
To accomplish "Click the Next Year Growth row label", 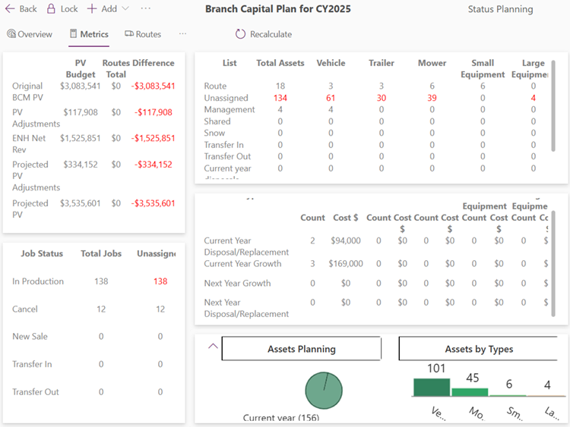I will [x=237, y=283].
